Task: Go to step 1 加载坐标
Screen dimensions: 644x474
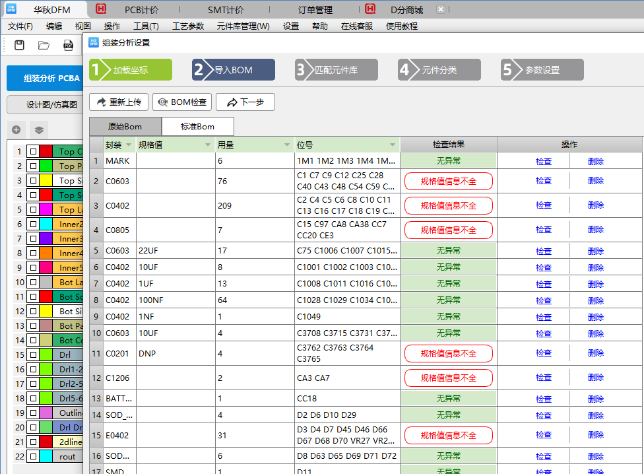Action: point(131,69)
